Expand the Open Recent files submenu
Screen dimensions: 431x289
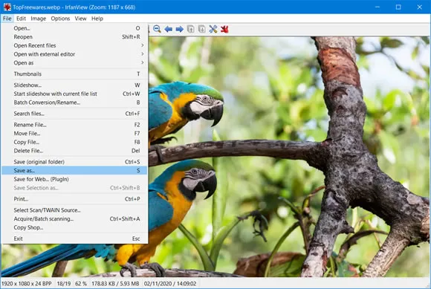[74, 45]
